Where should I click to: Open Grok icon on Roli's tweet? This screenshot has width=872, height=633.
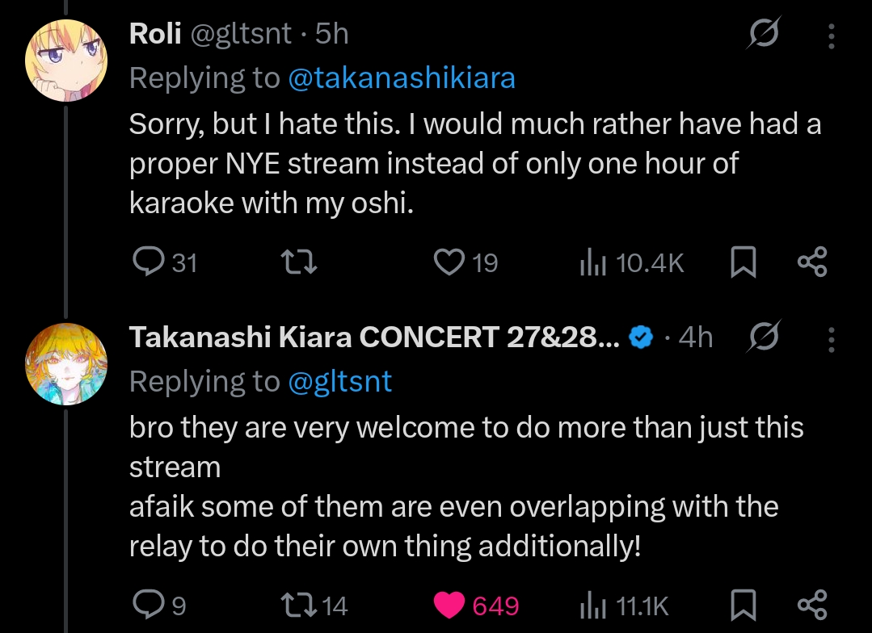pyautogui.click(x=763, y=35)
